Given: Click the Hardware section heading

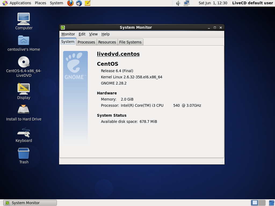Looking at the screenshot, I should pyautogui.click(x=107, y=93).
